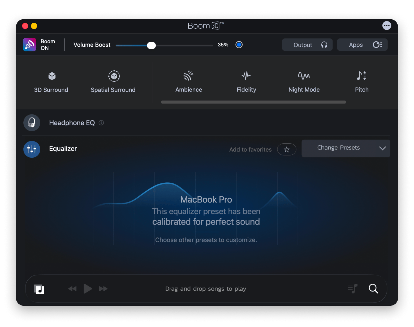Toggle the blue Volume Boost radio indicator

[239, 45]
